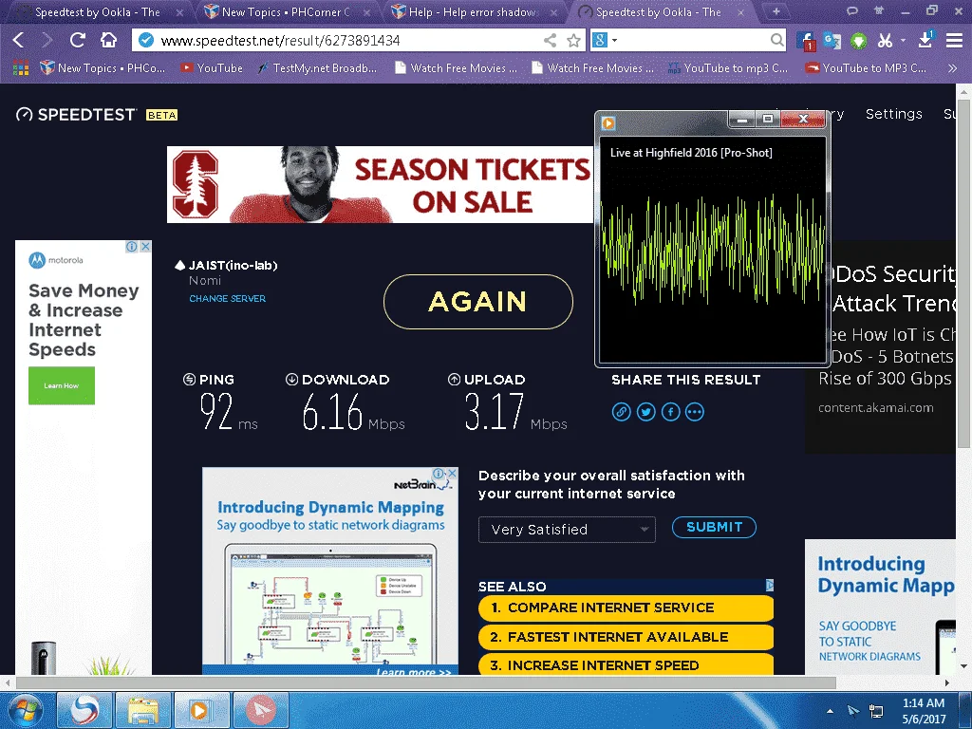This screenshot has width=972, height=729.
Task: Open the translate extension icon
Action: point(832,41)
